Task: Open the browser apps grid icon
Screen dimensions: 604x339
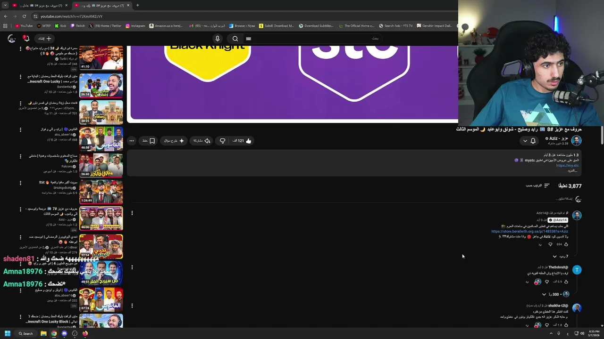Action: tap(5, 26)
